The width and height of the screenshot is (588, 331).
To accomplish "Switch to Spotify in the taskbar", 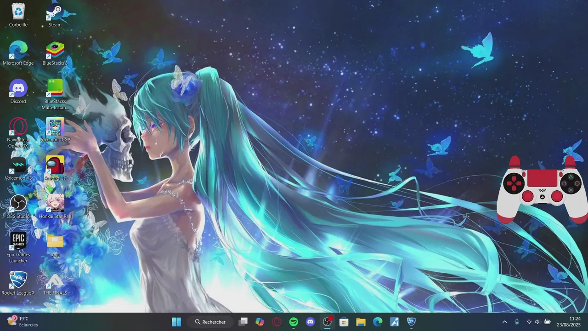I will point(294,322).
